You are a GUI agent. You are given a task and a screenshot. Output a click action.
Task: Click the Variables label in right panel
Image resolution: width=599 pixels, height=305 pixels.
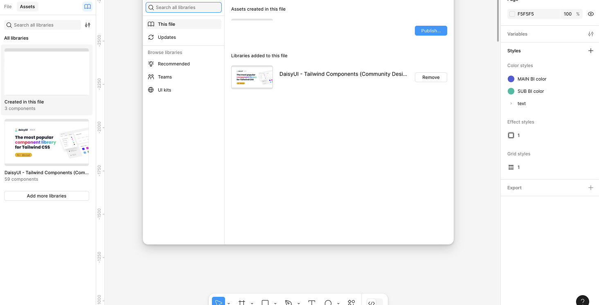click(517, 34)
